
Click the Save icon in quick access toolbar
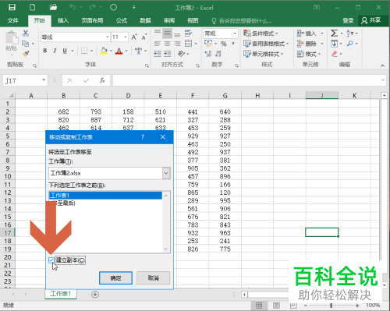[12, 7]
